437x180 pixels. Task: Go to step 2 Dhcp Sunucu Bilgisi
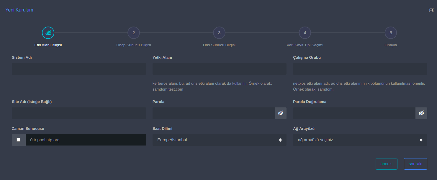pos(133,33)
